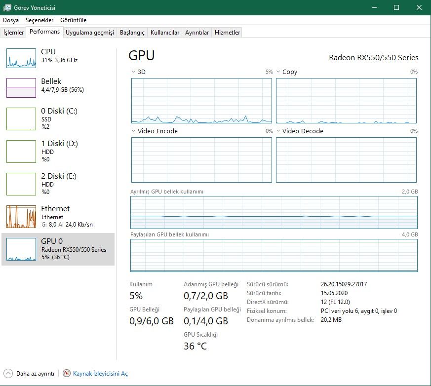Click the Video Decode usage graph

pyautogui.click(x=346, y=159)
